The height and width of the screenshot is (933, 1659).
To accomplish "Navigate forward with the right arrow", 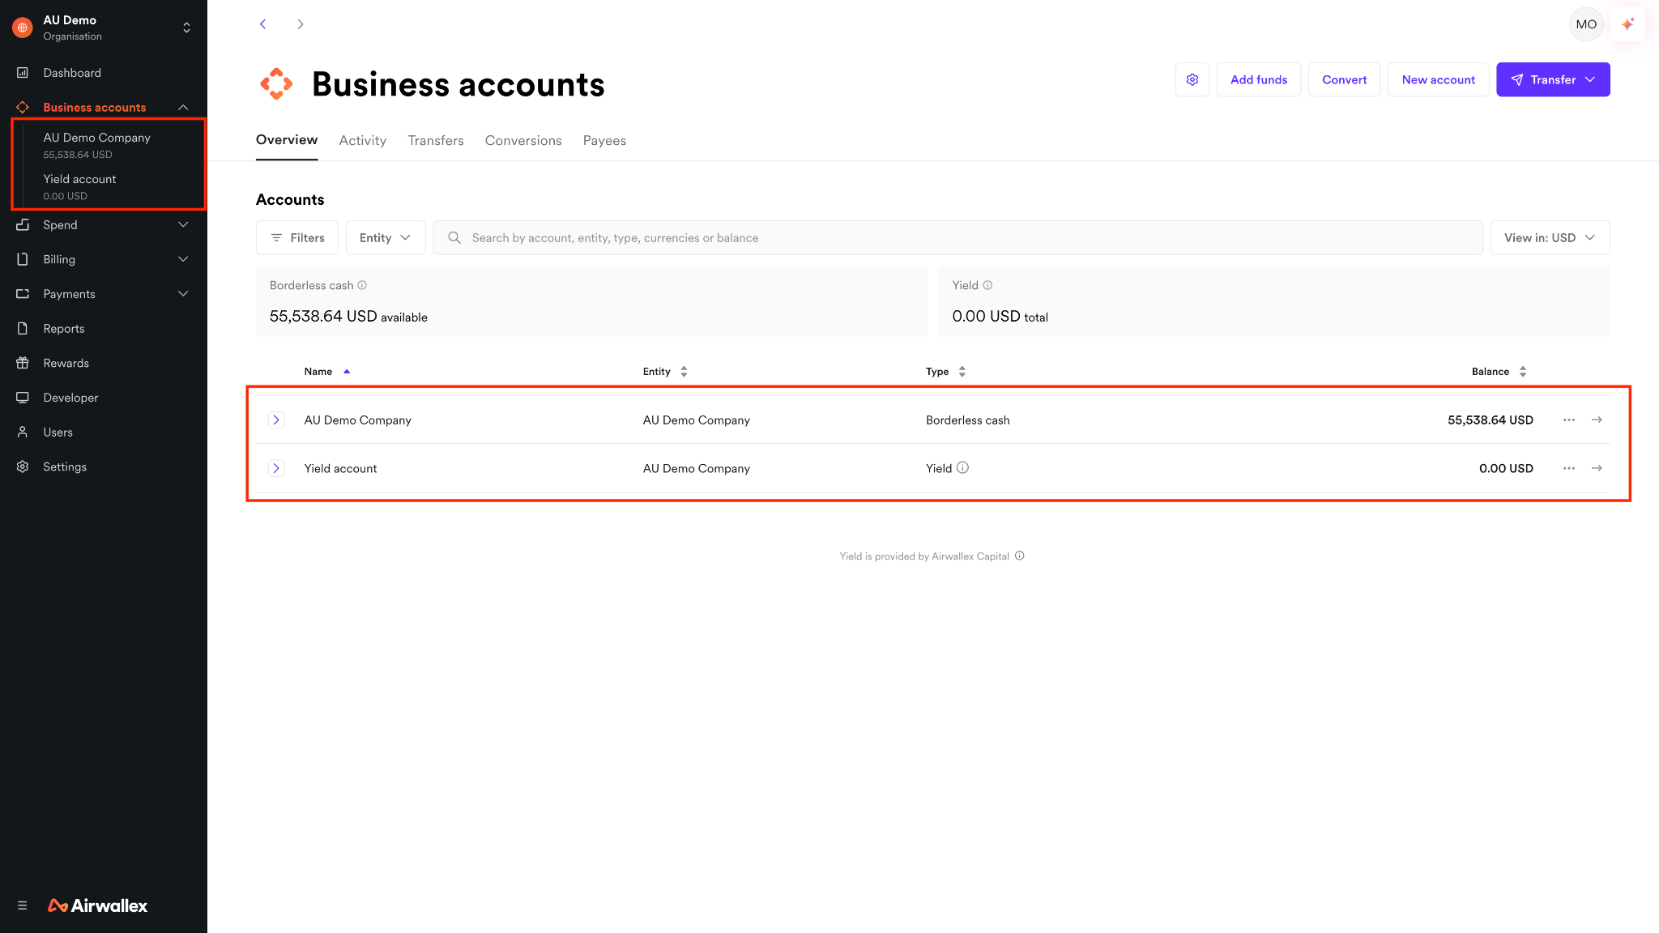I will (301, 24).
